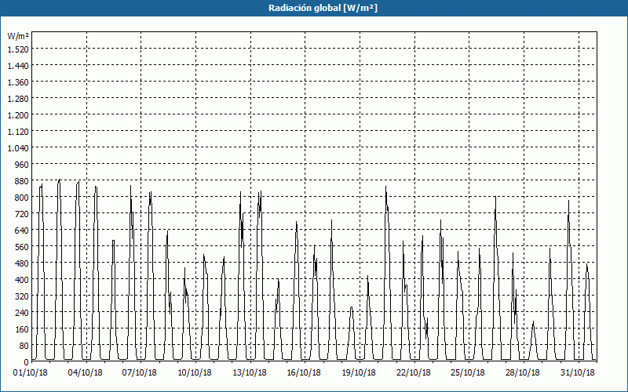
Task: Click the 960 axis value
Action: [23, 165]
